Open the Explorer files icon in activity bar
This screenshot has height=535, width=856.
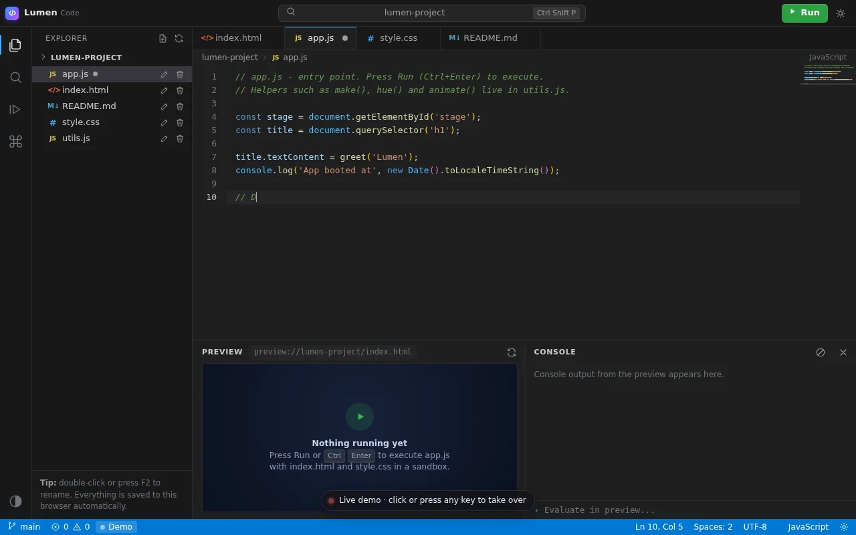[x=15, y=45]
